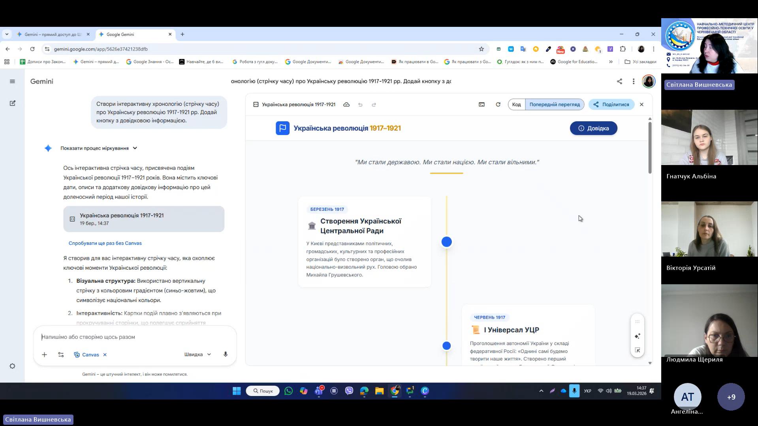The height and width of the screenshot is (426, 758).
Task: Expand the hidden bookmarks overflow chevron
Action: tap(611, 62)
